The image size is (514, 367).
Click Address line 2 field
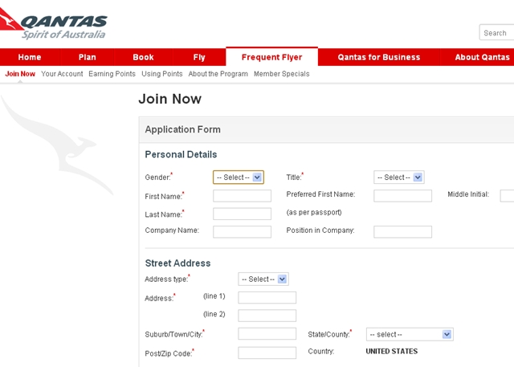coord(267,316)
